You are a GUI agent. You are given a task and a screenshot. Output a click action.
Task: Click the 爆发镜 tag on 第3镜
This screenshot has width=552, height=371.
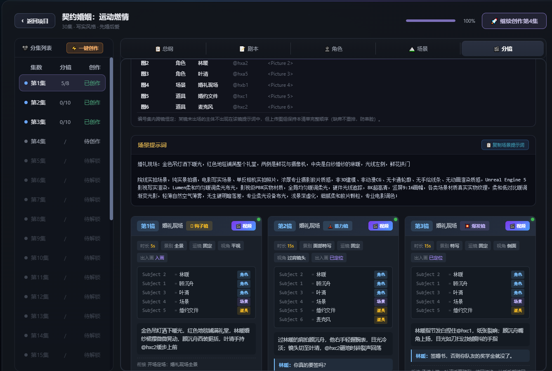475,226
